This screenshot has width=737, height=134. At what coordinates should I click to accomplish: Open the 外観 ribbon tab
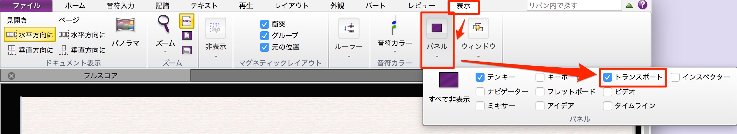pyautogui.click(x=337, y=6)
